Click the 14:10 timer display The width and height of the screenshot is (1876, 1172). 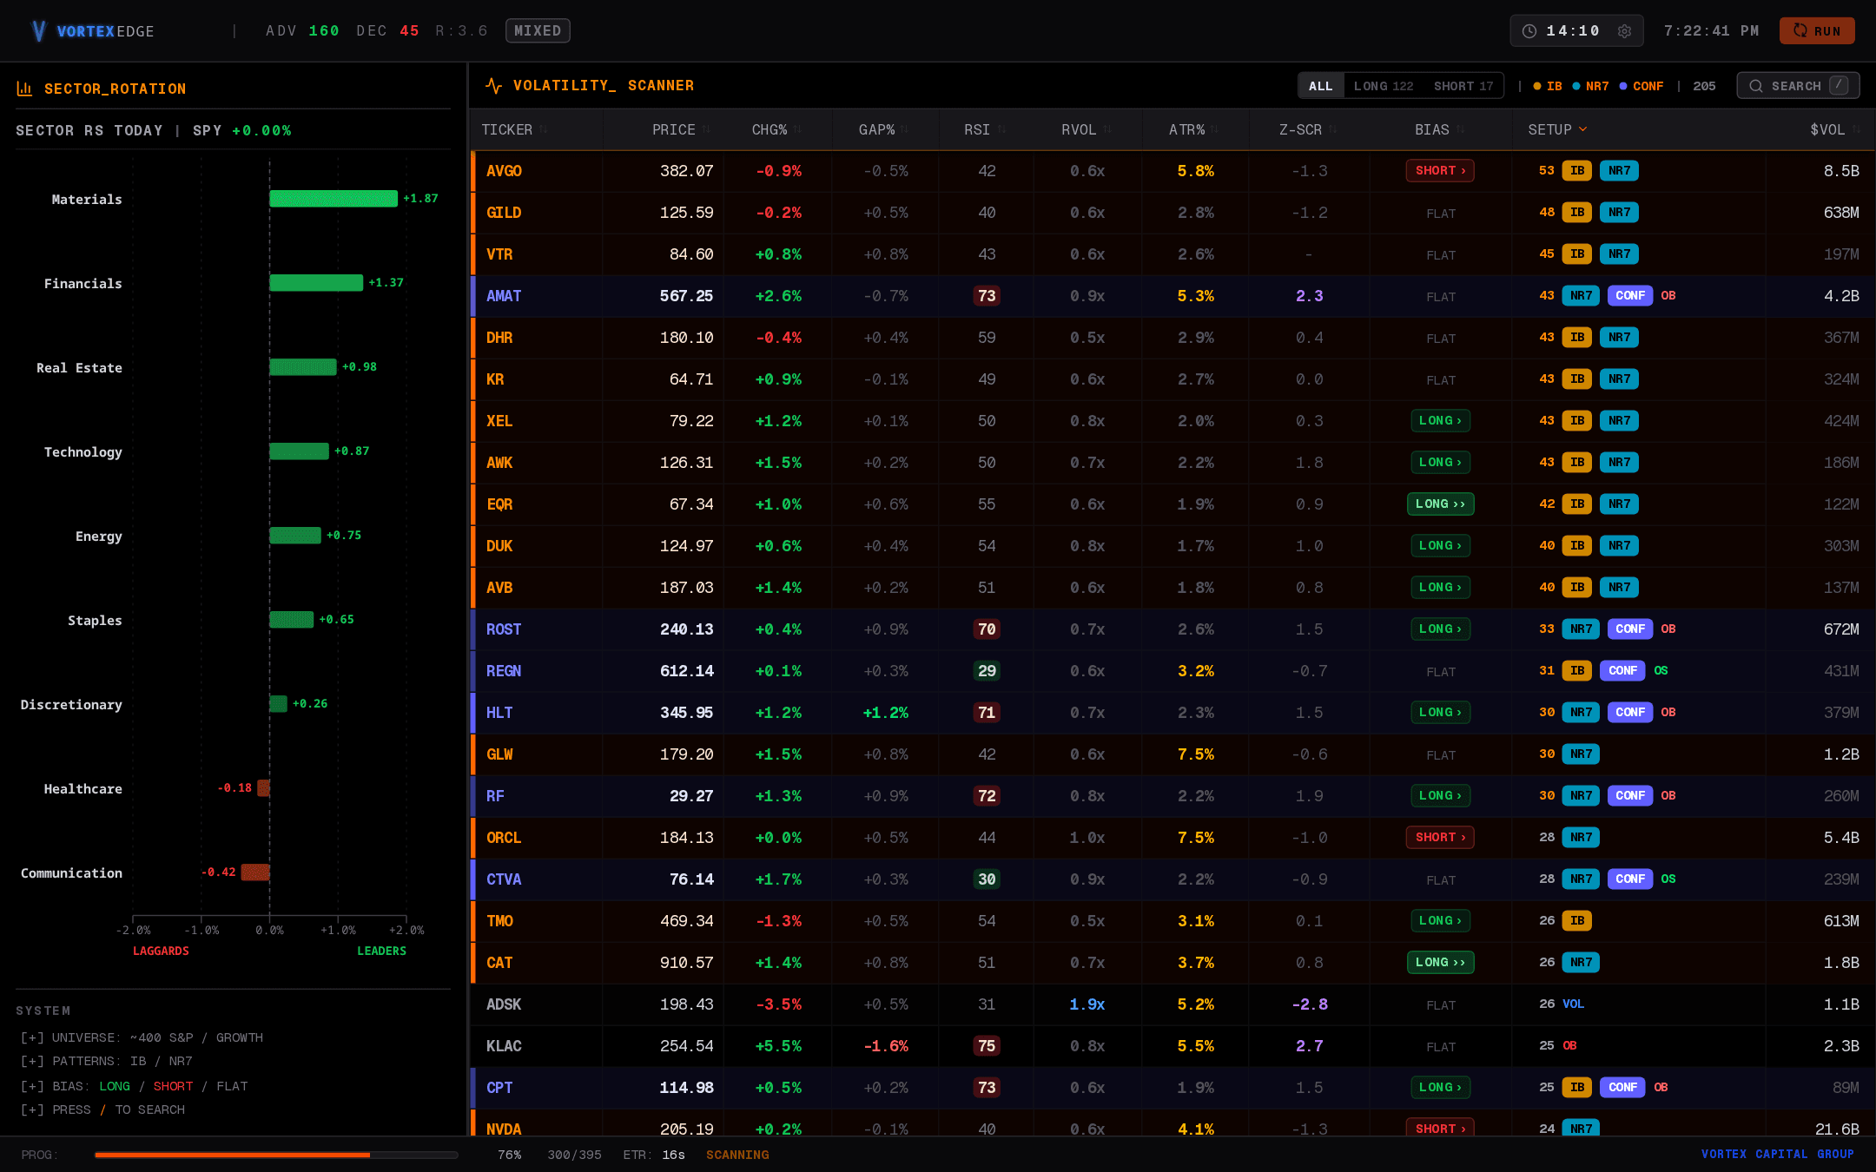(x=1572, y=31)
